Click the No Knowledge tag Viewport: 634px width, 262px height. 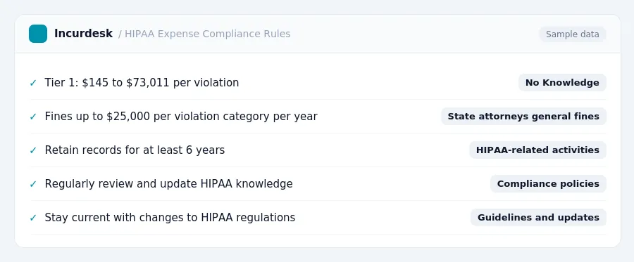pyautogui.click(x=562, y=83)
